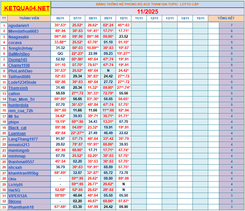The width and height of the screenshot is (245, 211).
Task: Click the 10/11 date column header
Action: pos(123,18)
